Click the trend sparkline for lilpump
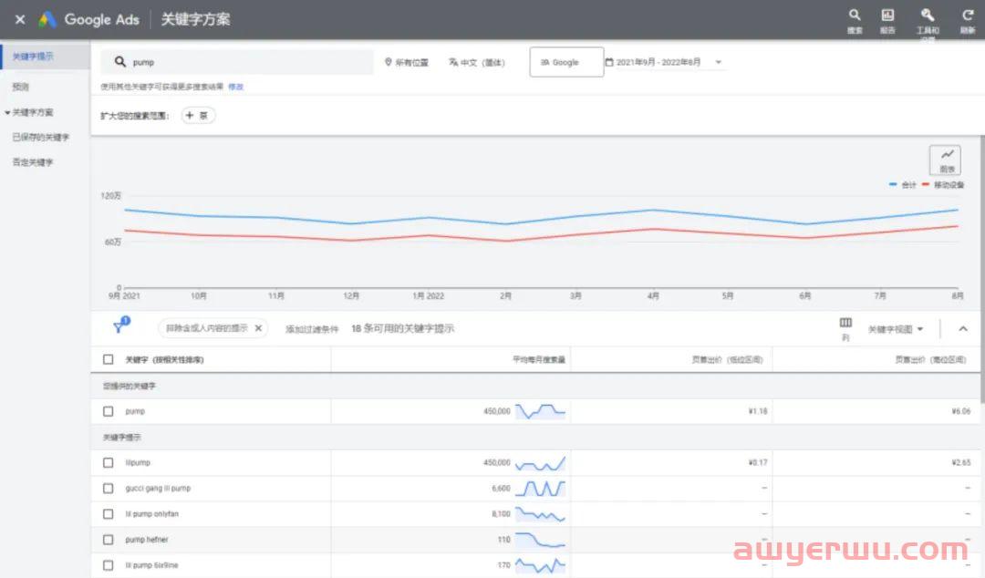 (540, 464)
